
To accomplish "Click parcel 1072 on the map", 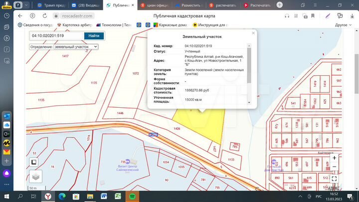I will tap(136, 73).
